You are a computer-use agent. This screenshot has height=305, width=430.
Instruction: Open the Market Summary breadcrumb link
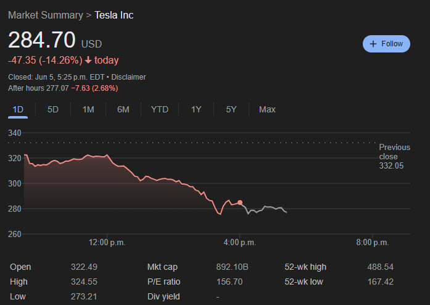(45, 15)
